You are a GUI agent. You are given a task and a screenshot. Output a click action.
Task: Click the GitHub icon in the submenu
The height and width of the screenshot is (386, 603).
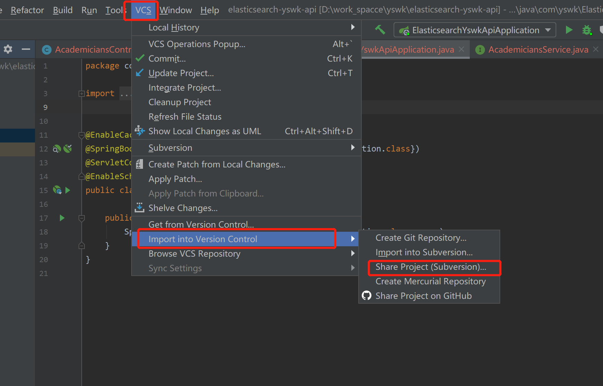click(x=367, y=295)
